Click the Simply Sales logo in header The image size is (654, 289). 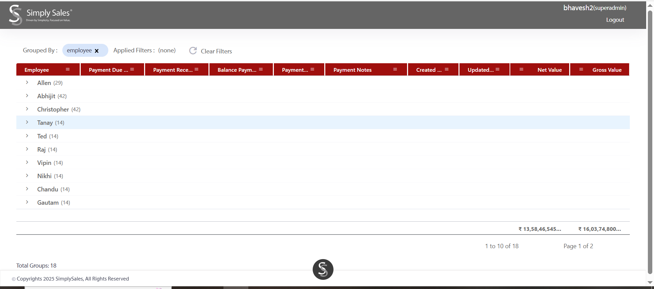click(x=40, y=15)
